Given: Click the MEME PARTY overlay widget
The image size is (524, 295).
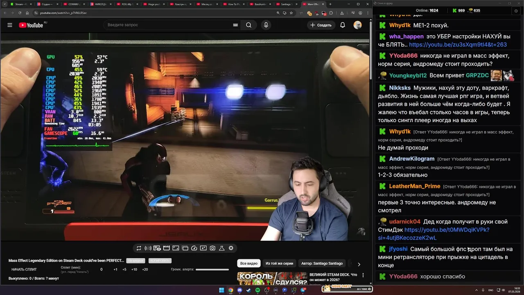Looking at the screenshot, I should [348, 288].
